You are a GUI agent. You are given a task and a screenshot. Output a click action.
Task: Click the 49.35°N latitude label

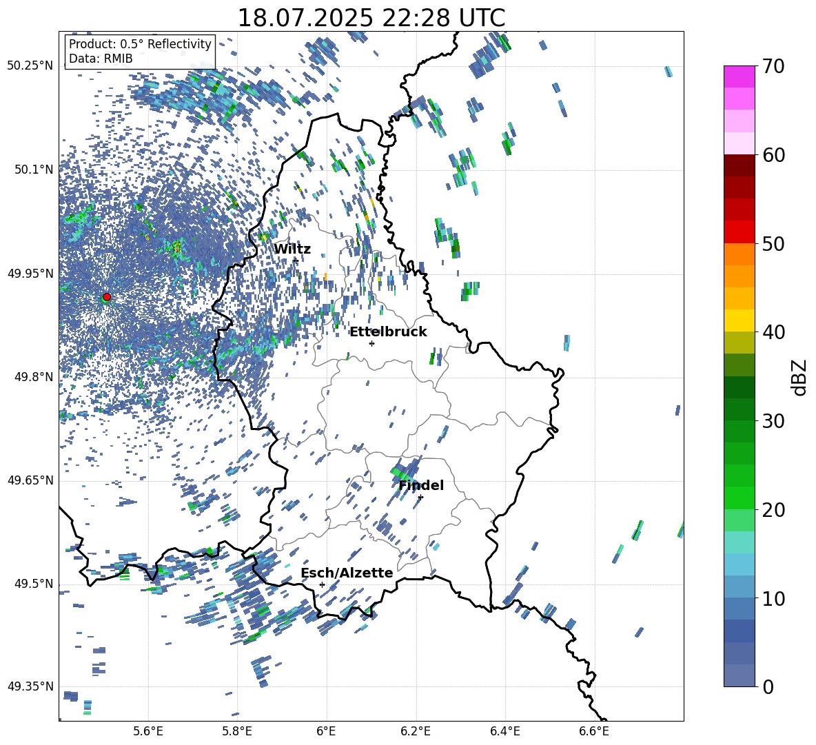click(x=30, y=686)
